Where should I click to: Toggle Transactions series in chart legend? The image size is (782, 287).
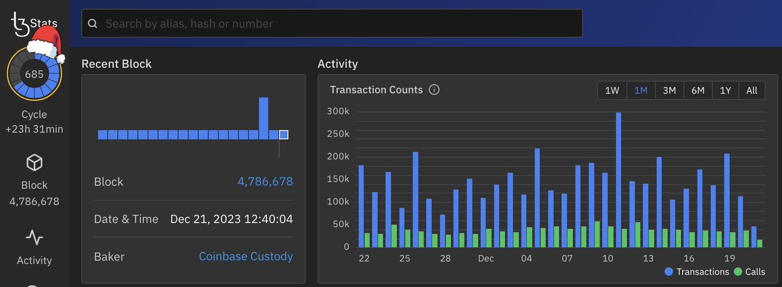(x=696, y=271)
